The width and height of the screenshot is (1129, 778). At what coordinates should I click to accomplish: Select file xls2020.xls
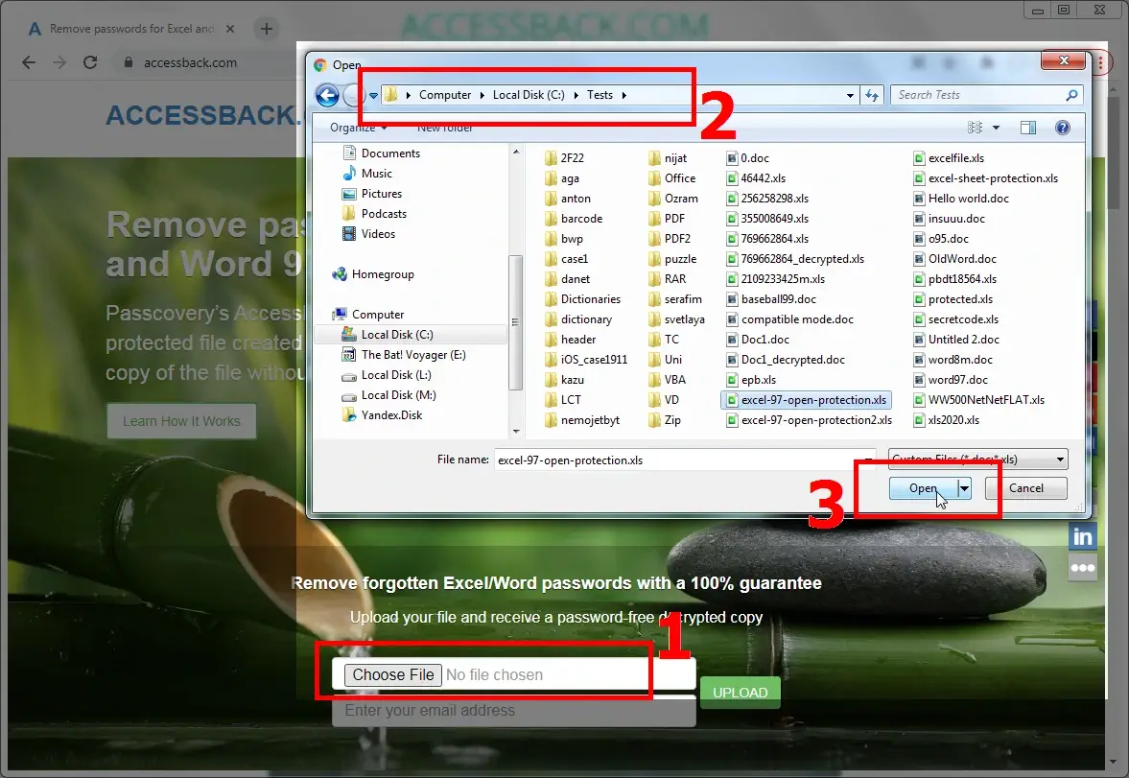(x=946, y=420)
